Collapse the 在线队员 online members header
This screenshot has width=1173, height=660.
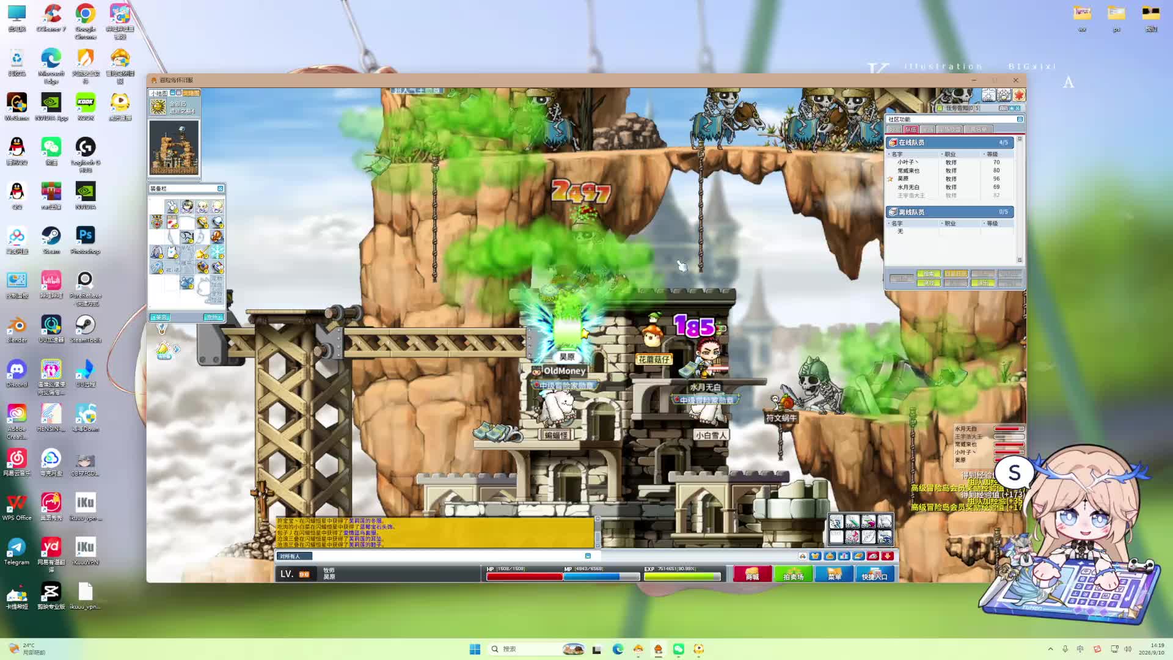(950, 142)
